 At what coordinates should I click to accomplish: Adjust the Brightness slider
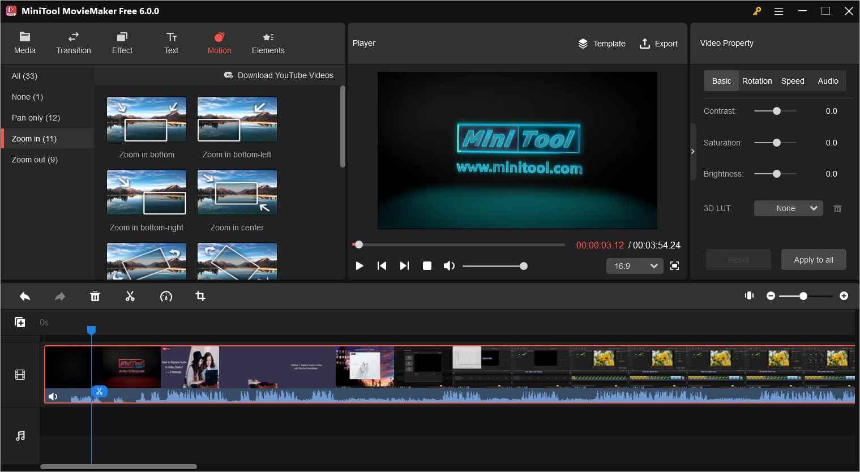pos(776,174)
